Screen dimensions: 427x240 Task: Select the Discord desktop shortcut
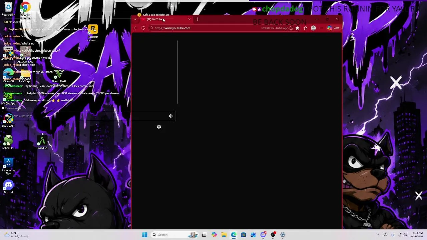click(x=8, y=187)
